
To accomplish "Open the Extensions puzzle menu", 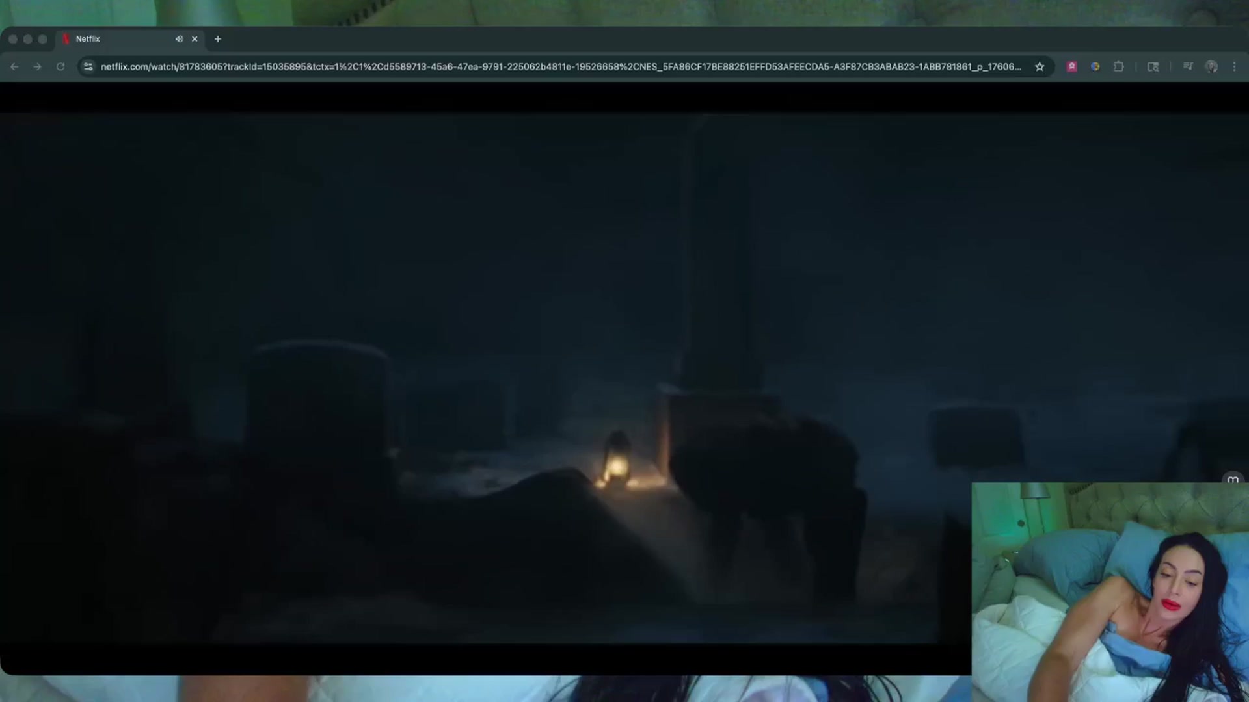I will pos(1119,66).
